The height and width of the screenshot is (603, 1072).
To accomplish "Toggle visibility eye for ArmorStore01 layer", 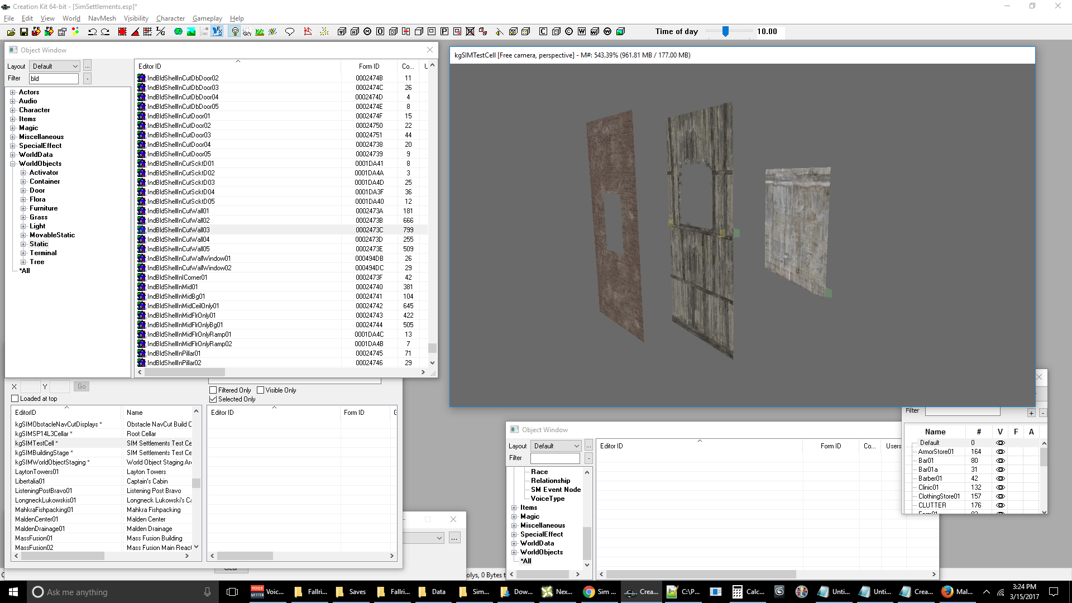I will pyautogui.click(x=1001, y=452).
